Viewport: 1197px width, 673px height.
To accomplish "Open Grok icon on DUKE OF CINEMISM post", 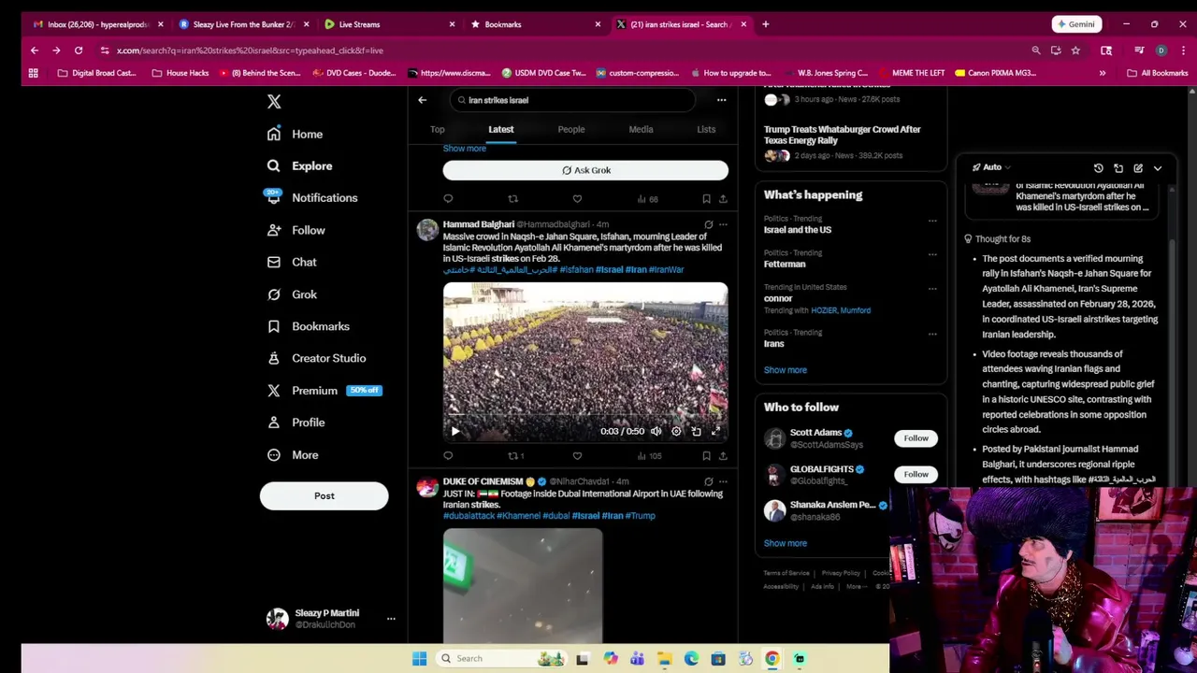I will [x=708, y=481].
